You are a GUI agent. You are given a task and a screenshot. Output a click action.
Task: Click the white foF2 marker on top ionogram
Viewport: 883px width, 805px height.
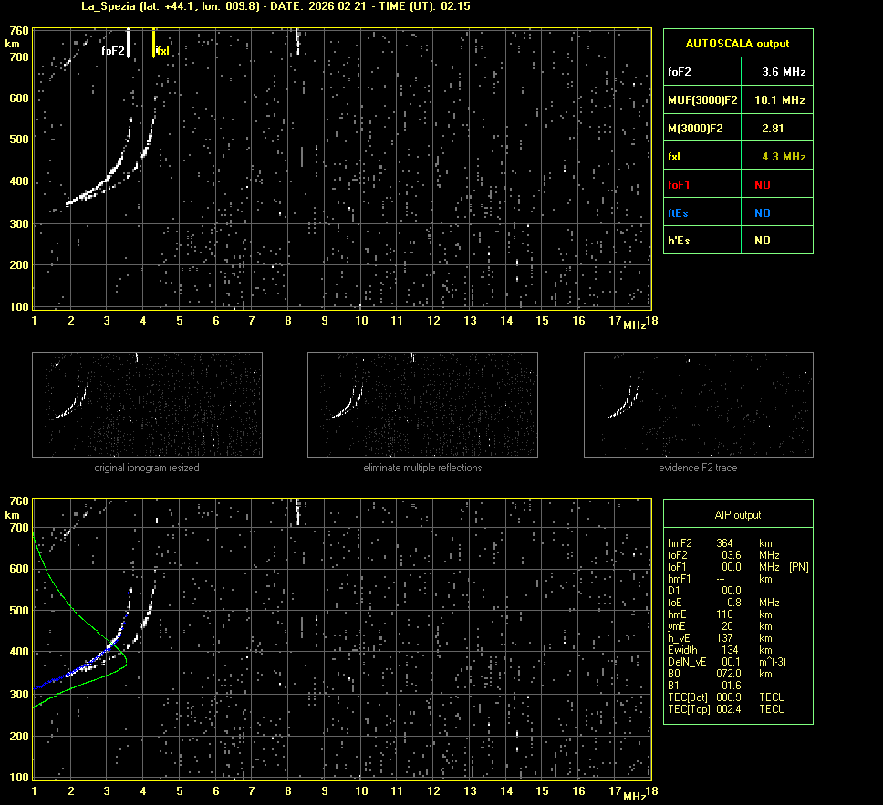(x=128, y=41)
